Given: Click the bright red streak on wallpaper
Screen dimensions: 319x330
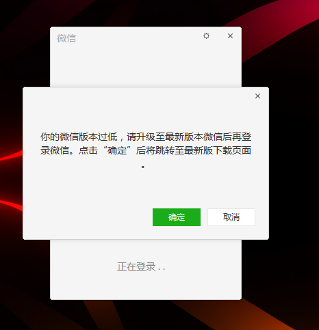Looking at the screenshot, I should coord(9,157).
